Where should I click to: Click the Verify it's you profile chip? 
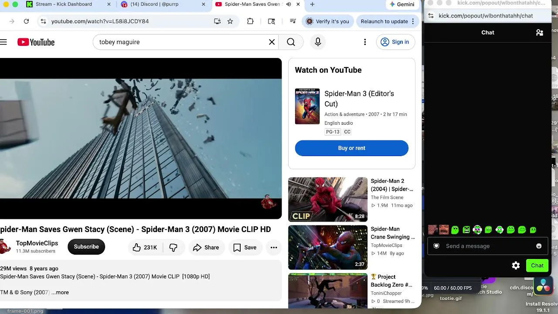(328, 21)
